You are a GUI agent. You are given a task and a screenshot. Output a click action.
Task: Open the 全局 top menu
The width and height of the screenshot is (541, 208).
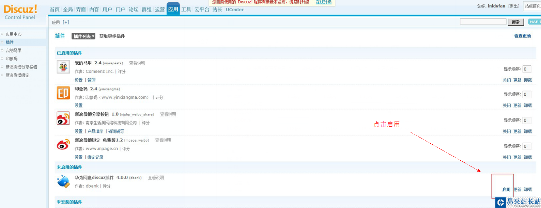(68, 10)
